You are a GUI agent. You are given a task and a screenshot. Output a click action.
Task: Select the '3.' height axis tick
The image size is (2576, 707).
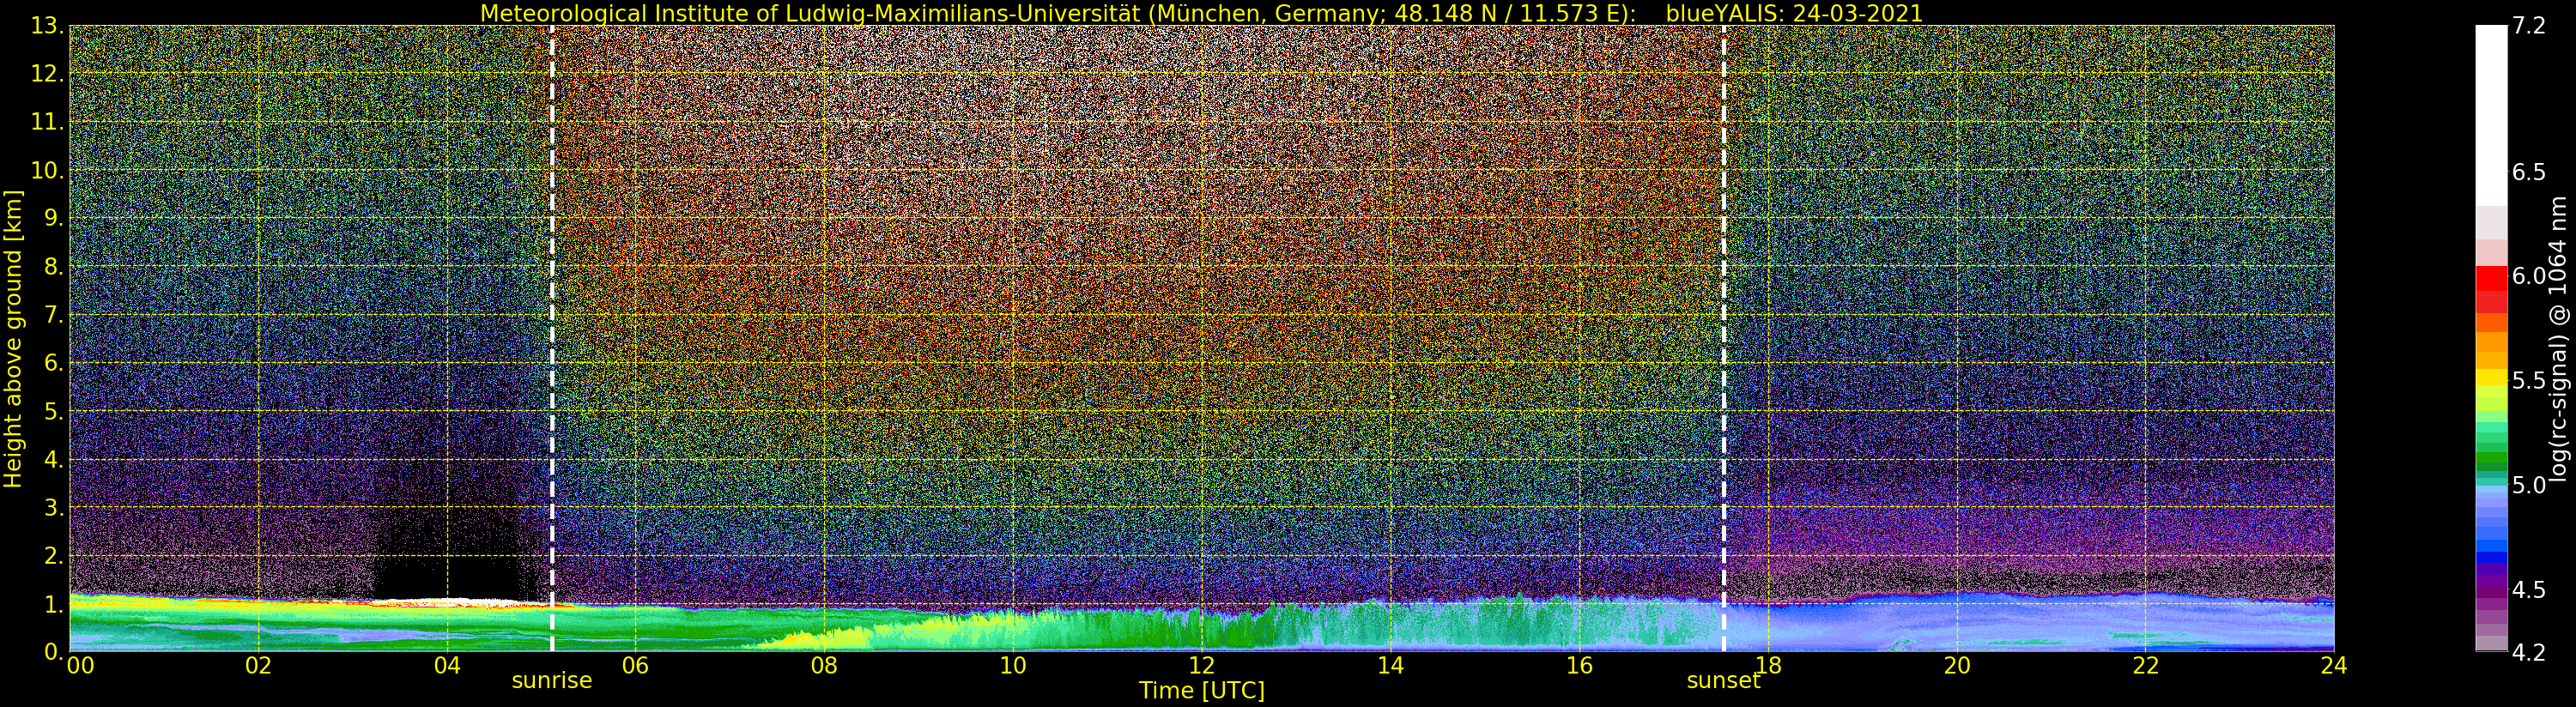(54, 507)
